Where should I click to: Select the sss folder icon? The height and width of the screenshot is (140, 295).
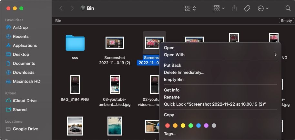pyautogui.click(x=75, y=43)
